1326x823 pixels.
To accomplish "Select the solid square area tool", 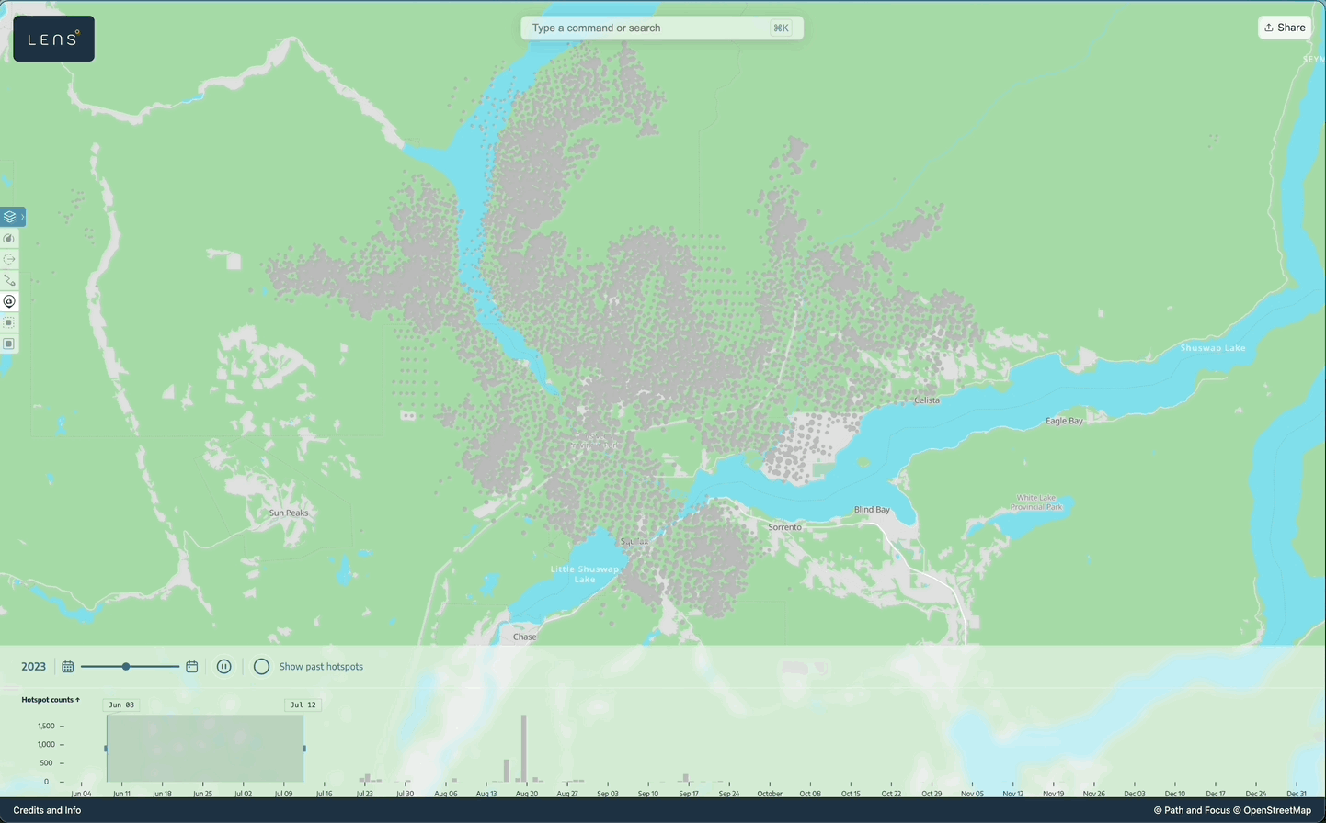I will coord(9,344).
